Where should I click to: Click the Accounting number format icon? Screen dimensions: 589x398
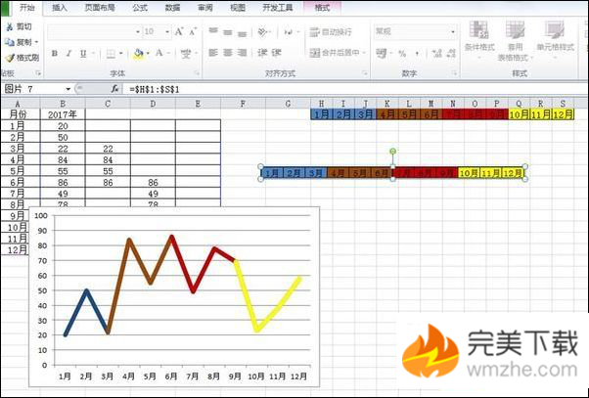[382, 54]
